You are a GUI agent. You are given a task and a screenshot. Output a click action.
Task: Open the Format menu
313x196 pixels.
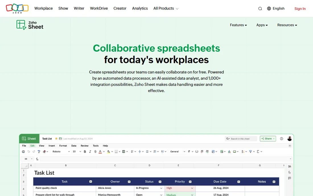(63, 146)
